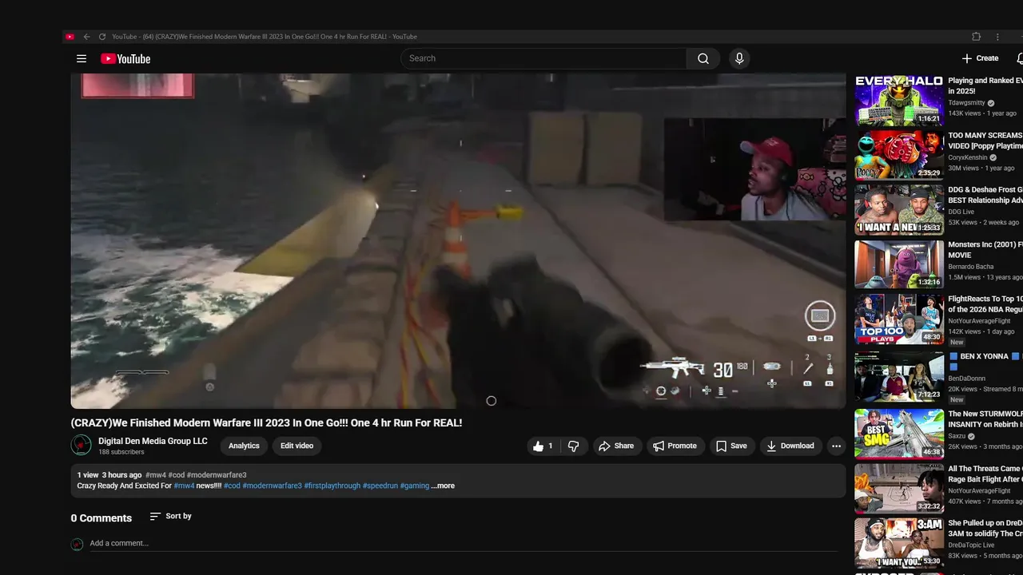Image resolution: width=1023 pixels, height=575 pixels.
Task: Reload the page in the browser
Action: tap(102, 37)
